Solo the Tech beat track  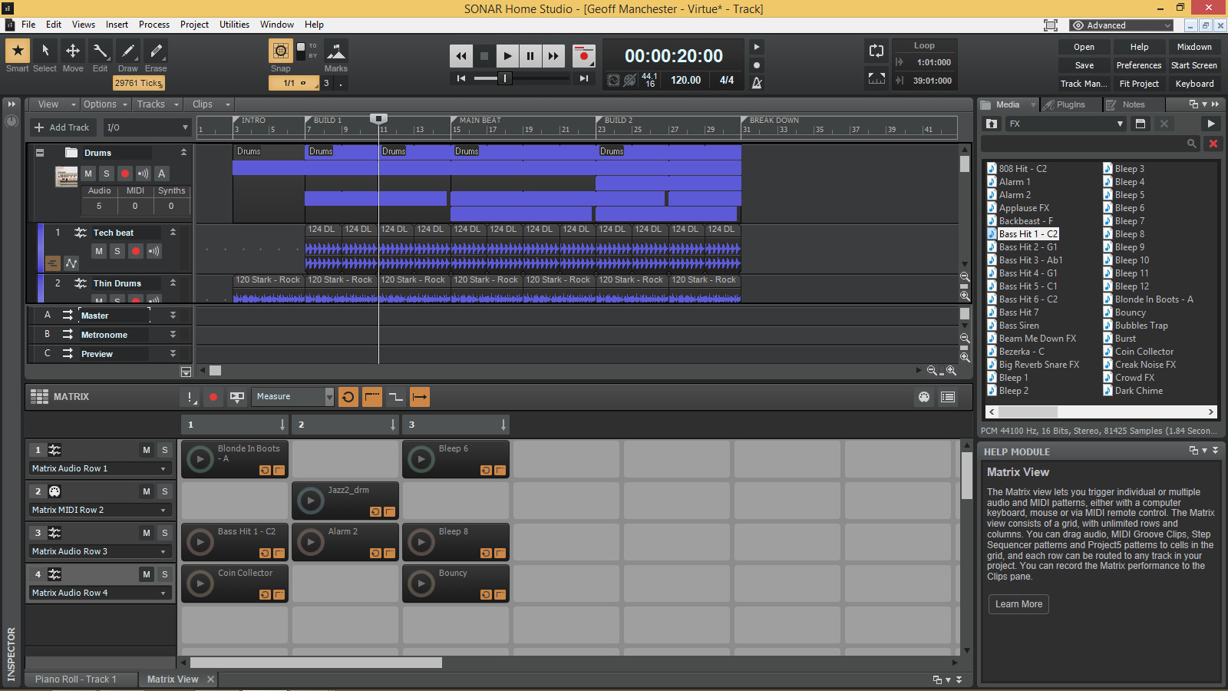[x=117, y=250]
